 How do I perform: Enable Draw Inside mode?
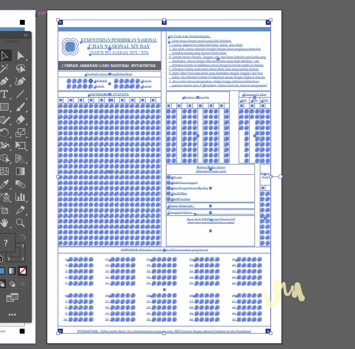pos(22,284)
